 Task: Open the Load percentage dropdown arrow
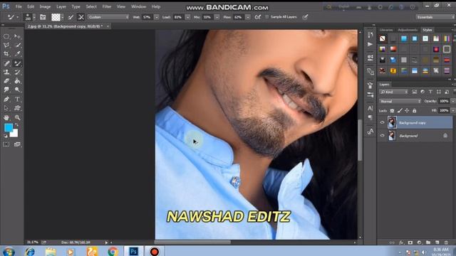[x=187, y=17]
